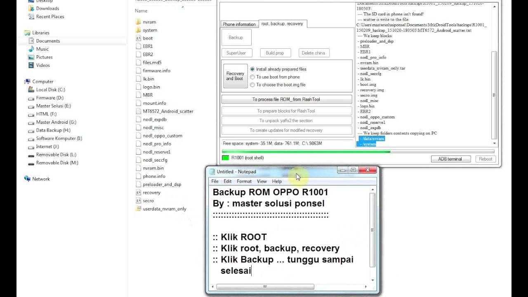Click the Notepad title bar icon
The width and height of the screenshot is (528, 297).
point(212,172)
